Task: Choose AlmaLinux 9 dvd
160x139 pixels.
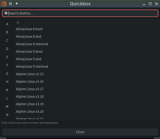Action: (x=28, y=59)
